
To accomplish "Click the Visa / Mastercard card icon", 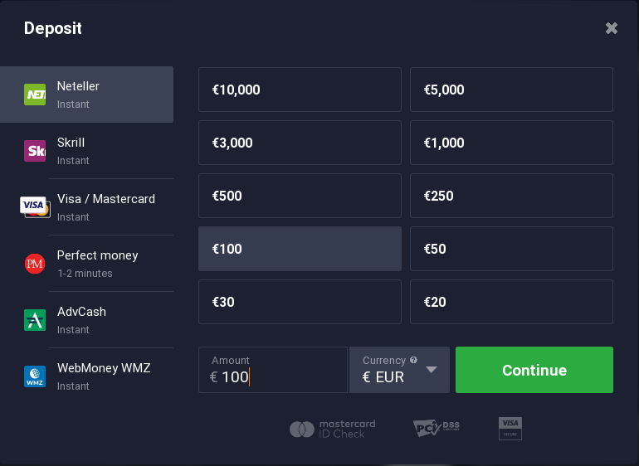I will click(x=34, y=206).
